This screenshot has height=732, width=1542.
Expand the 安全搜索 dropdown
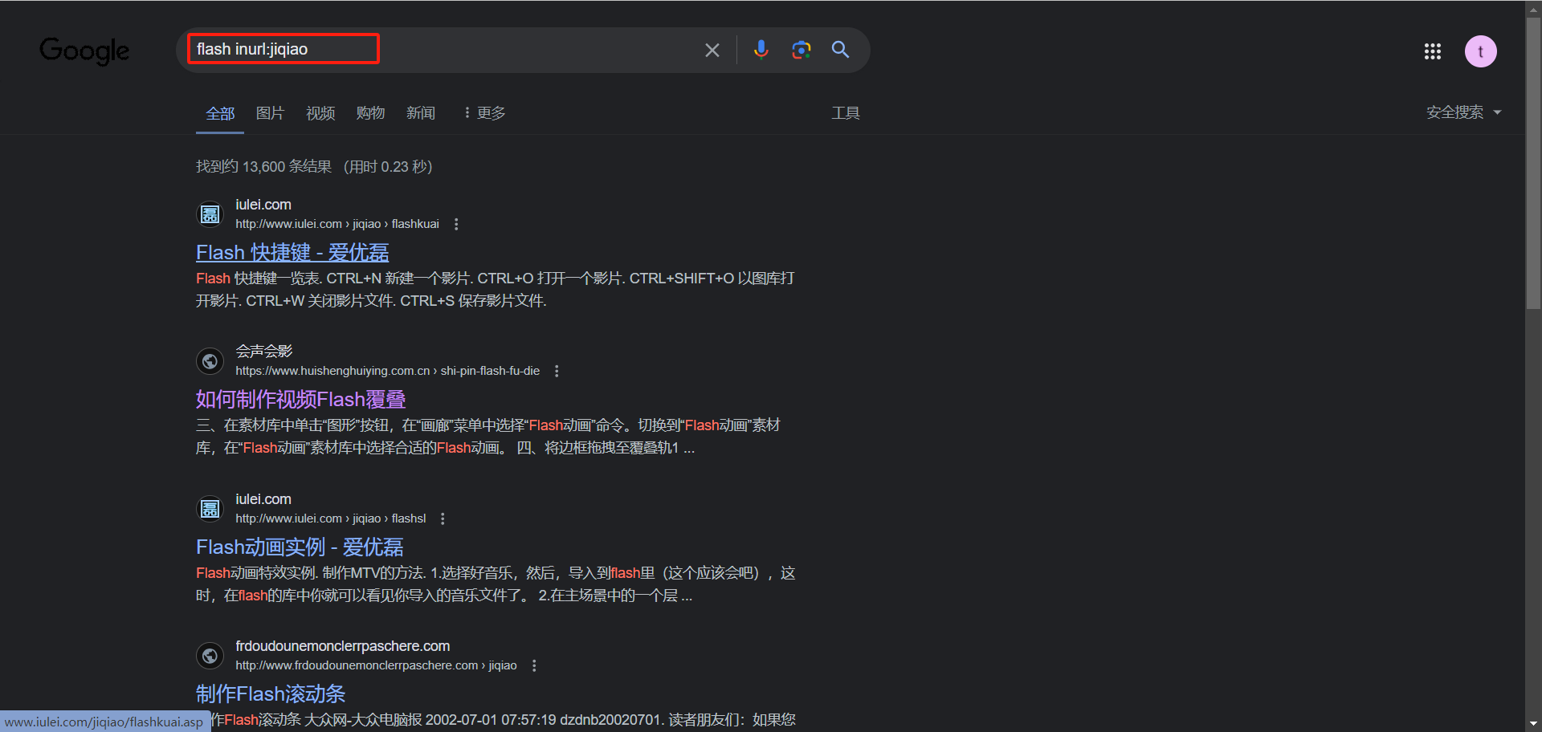click(x=1463, y=112)
